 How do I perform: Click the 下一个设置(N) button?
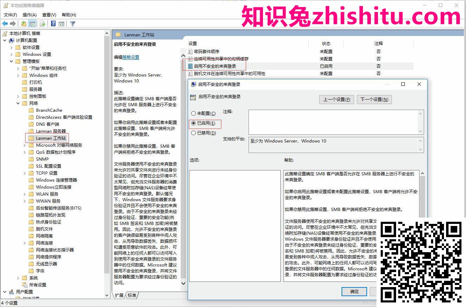pyautogui.click(x=374, y=99)
